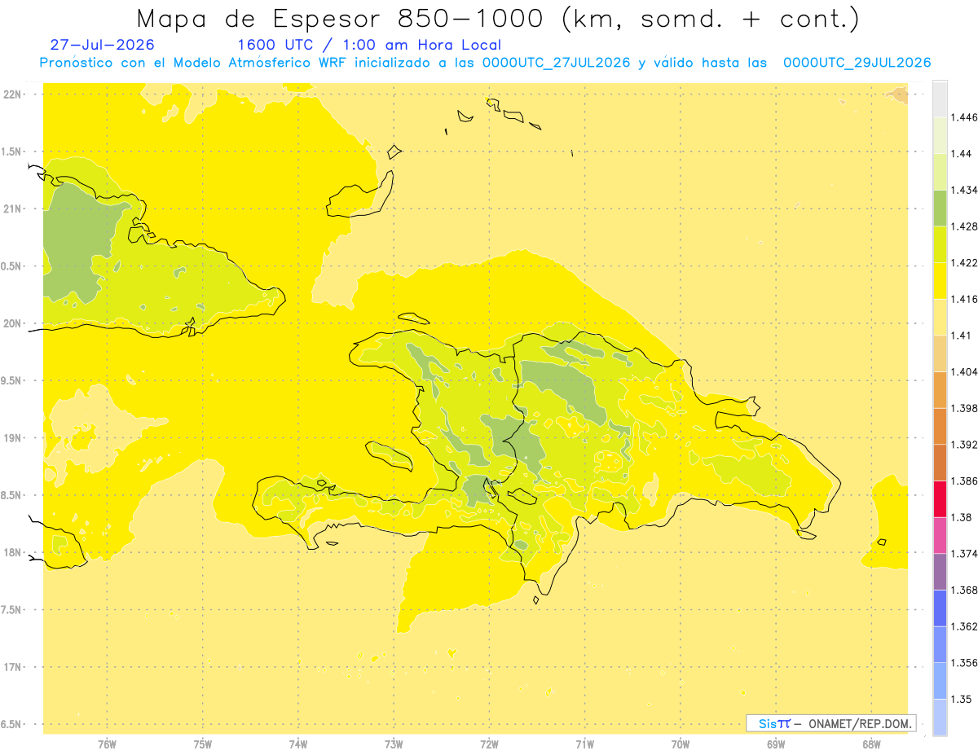
Task: Click the legend value '1.404'
Action: tap(965, 372)
